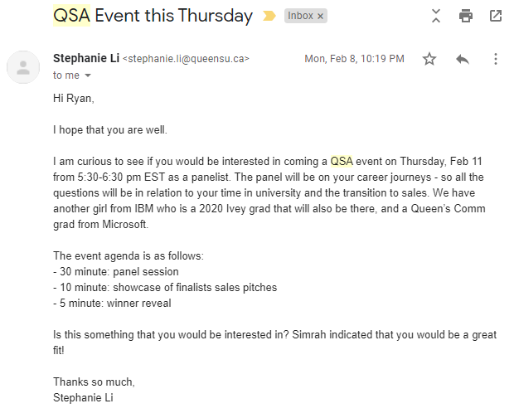The image size is (514, 418).
Task: Print this email with the printer icon
Action: [x=465, y=16]
